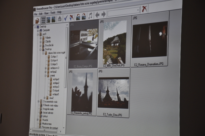Select echipa2 folder under premii
205x136 pixels.
56,83
